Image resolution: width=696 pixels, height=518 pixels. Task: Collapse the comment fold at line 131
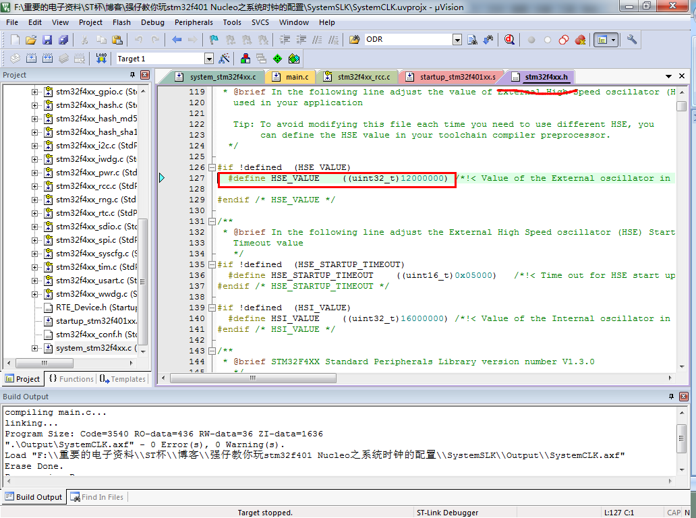pos(212,221)
